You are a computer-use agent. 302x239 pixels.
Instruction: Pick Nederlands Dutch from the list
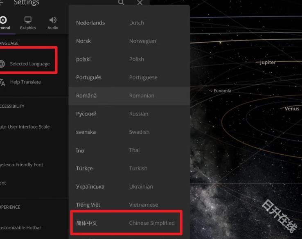click(x=129, y=23)
